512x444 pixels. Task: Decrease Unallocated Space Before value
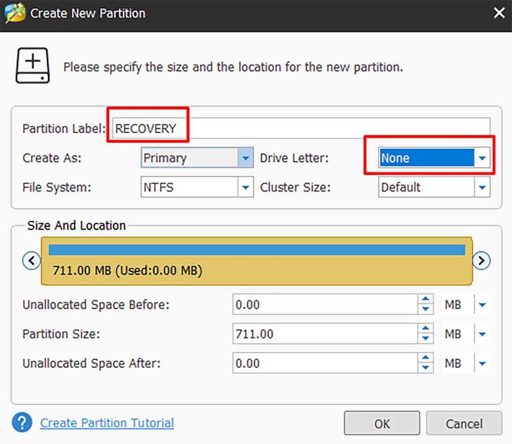tap(425, 309)
